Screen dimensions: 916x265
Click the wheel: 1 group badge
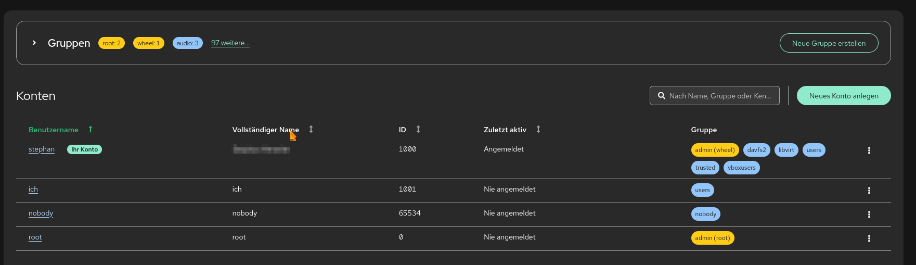click(x=149, y=43)
